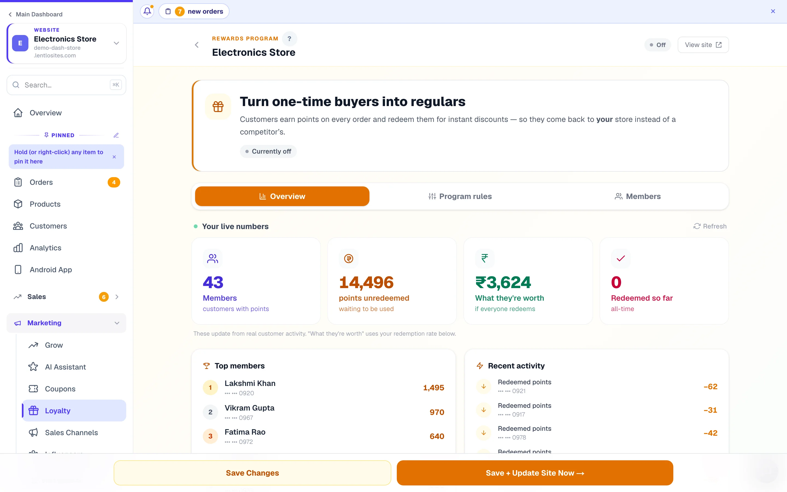Select Loyalty under Marketing
This screenshot has height=492, width=787.
(74, 410)
